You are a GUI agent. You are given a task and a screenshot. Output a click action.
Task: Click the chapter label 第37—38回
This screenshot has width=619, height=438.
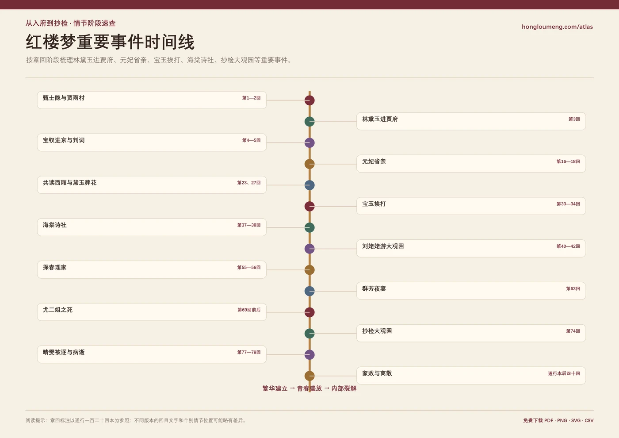pos(249,225)
